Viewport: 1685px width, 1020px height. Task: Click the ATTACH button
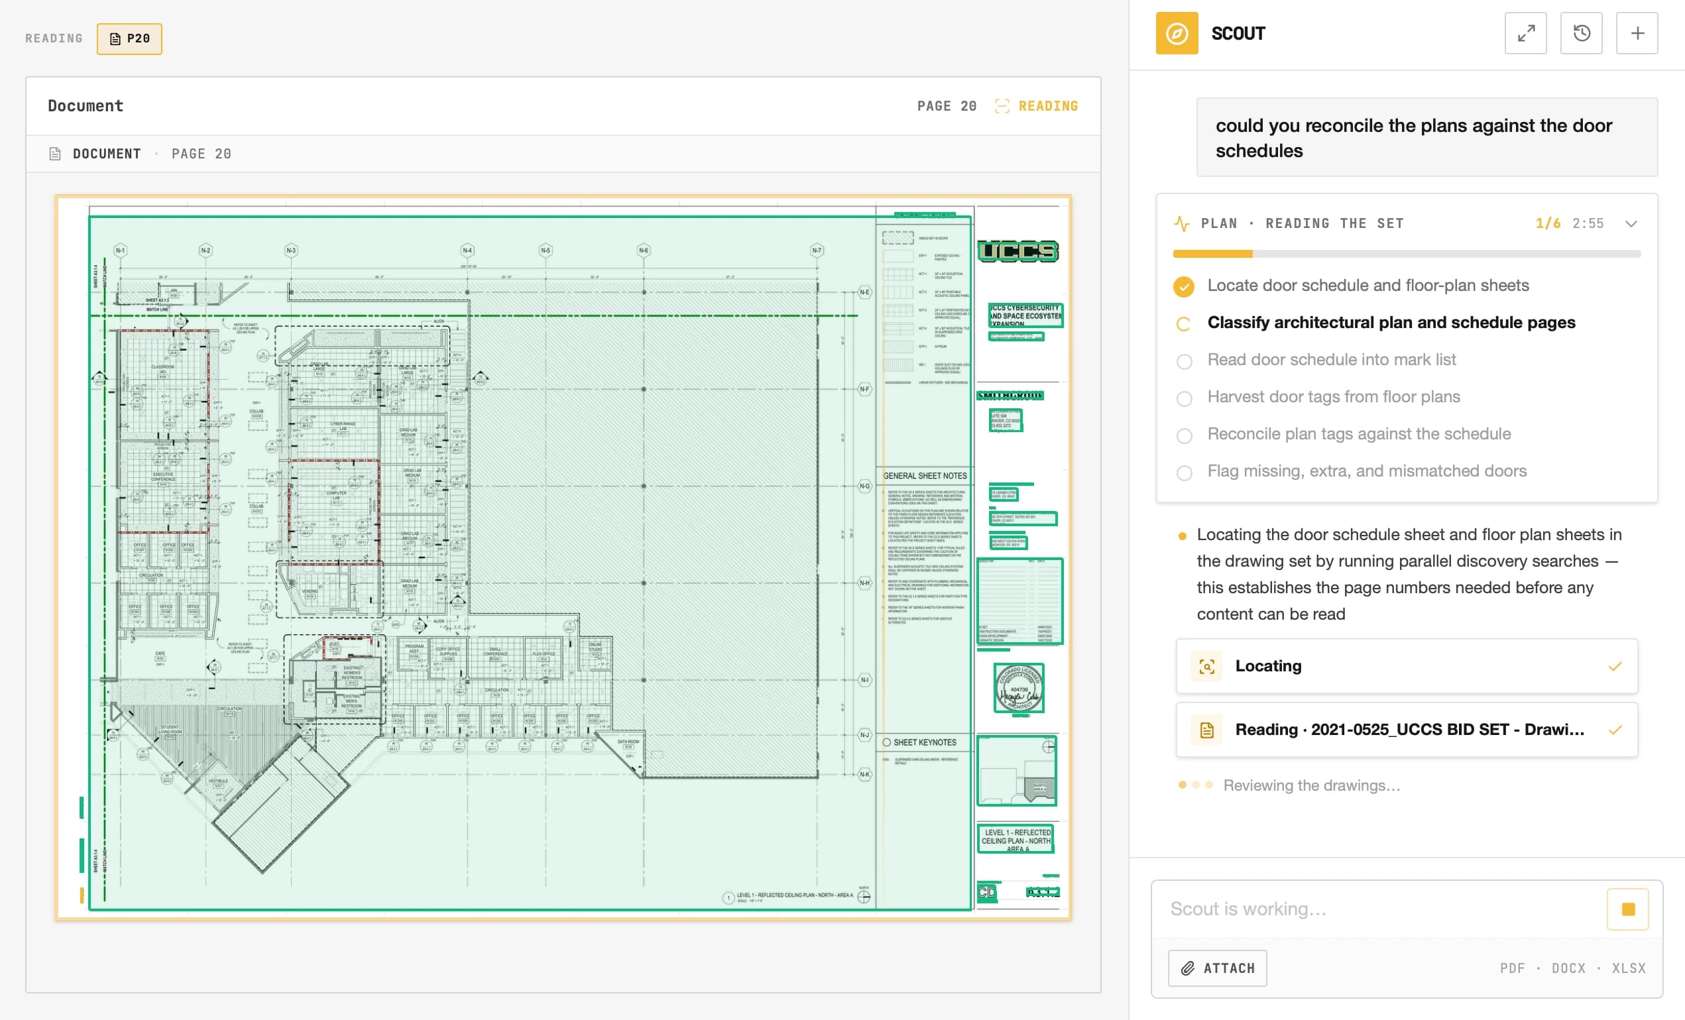tap(1217, 968)
